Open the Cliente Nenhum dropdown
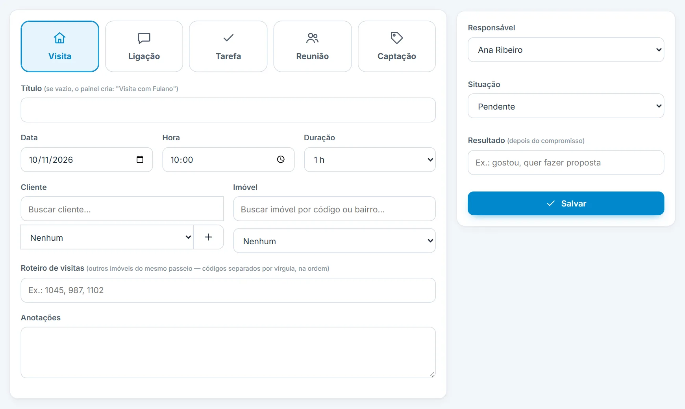The height and width of the screenshot is (409, 685). 107,237
